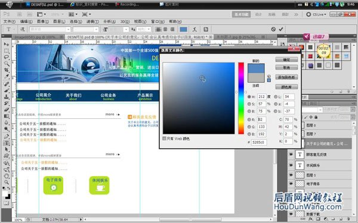The width and height of the screenshot is (358, 223).
Task: Select the R red radio button
Action: click(249, 120)
